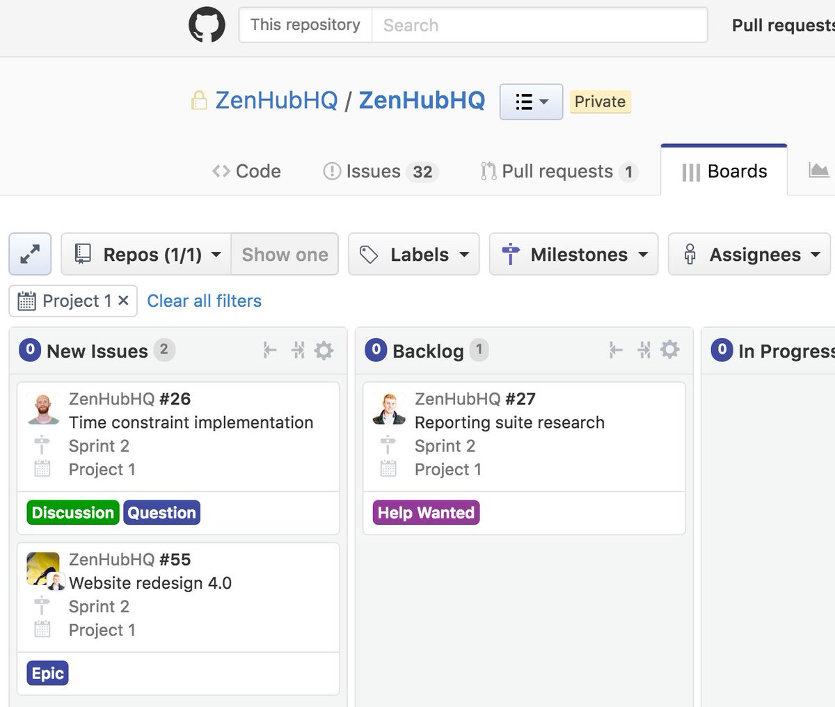Click the New Issues estimate circle
835x707 pixels.
(30, 349)
